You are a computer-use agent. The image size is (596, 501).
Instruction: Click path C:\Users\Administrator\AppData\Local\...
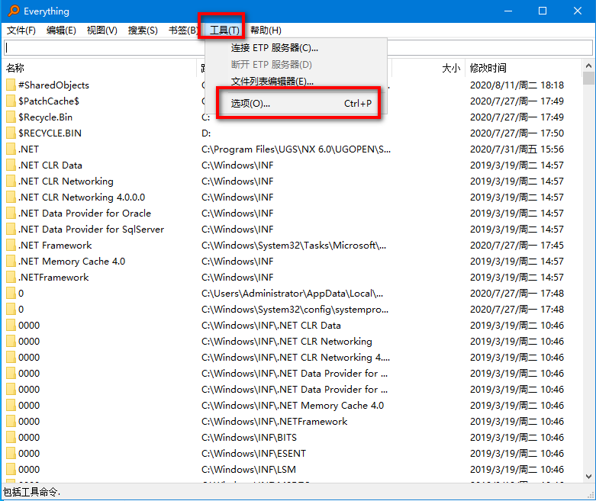click(292, 294)
